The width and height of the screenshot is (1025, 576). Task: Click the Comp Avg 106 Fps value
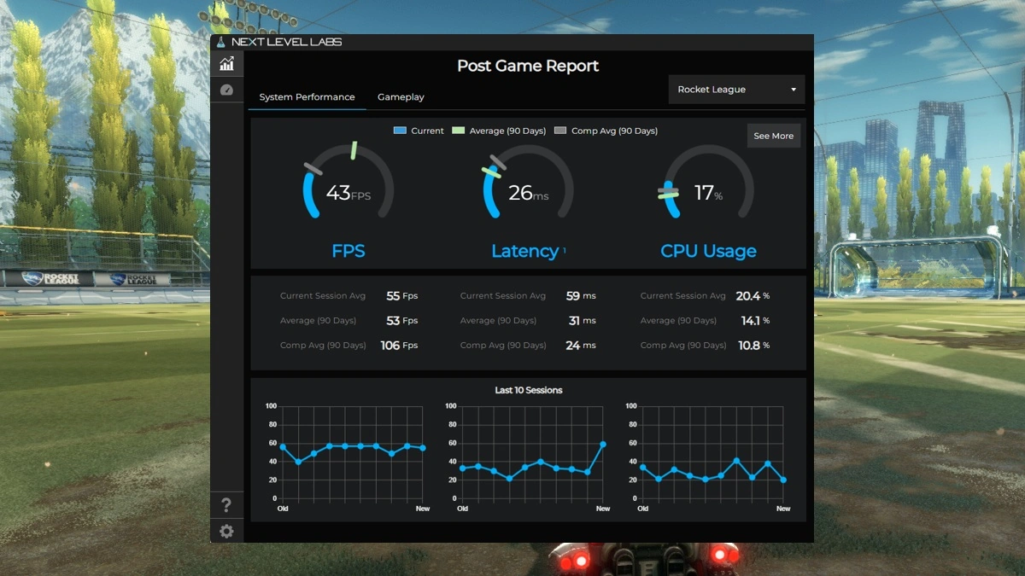click(x=399, y=346)
